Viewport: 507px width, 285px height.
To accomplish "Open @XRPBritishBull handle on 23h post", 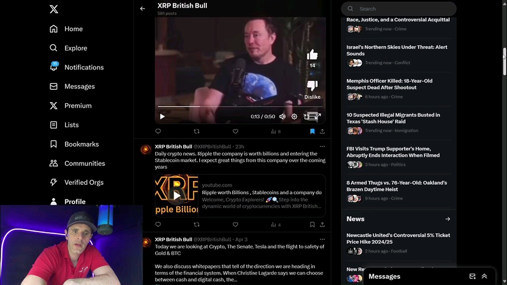I will click(x=212, y=146).
